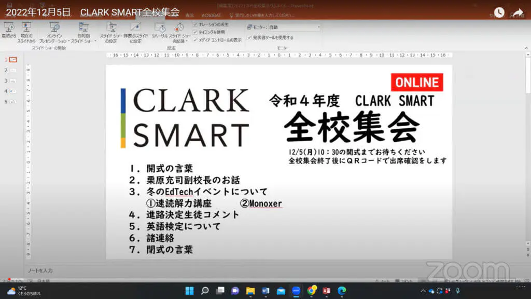Select slide 2 thumbnail
This screenshot has height=299, width=531.
point(13,70)
